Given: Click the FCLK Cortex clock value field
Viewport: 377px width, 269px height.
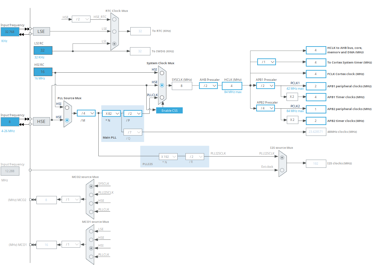Looking at the screenshot, I should (316, 74).
